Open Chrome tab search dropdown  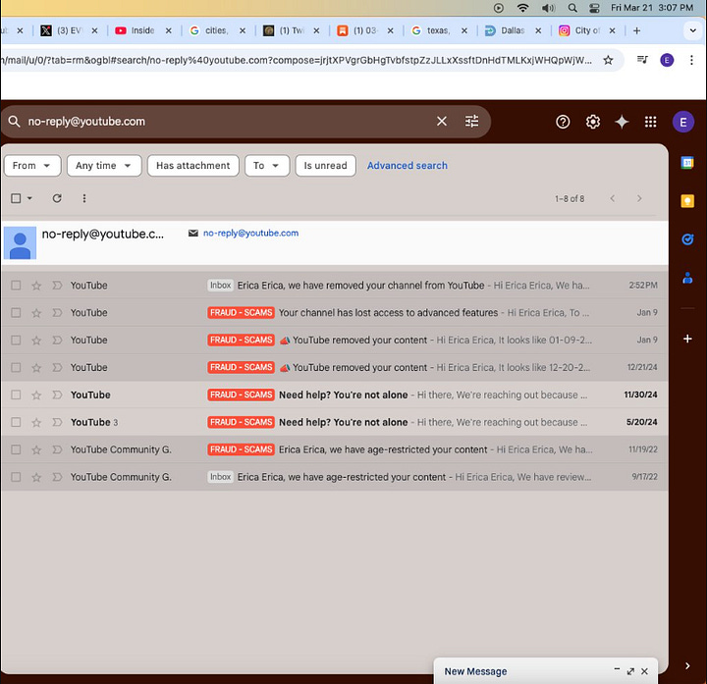pyautogui.click(x=692, y=30)
